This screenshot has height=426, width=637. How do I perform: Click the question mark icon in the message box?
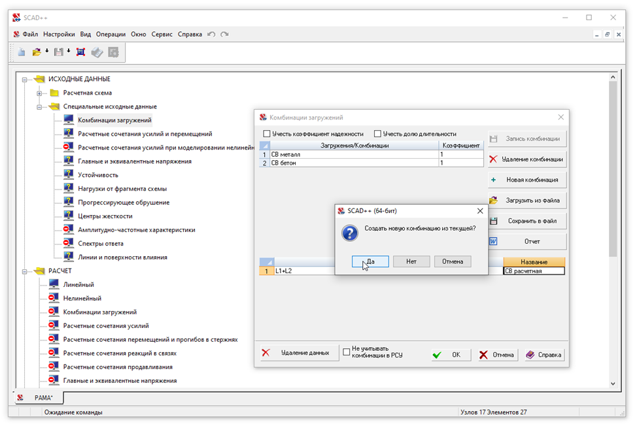click(x=350, y=233)
